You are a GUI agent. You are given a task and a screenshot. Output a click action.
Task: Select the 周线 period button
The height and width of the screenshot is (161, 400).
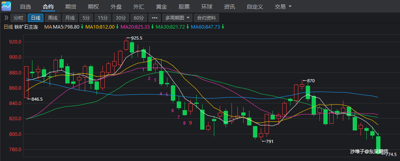tap(53, 18)
